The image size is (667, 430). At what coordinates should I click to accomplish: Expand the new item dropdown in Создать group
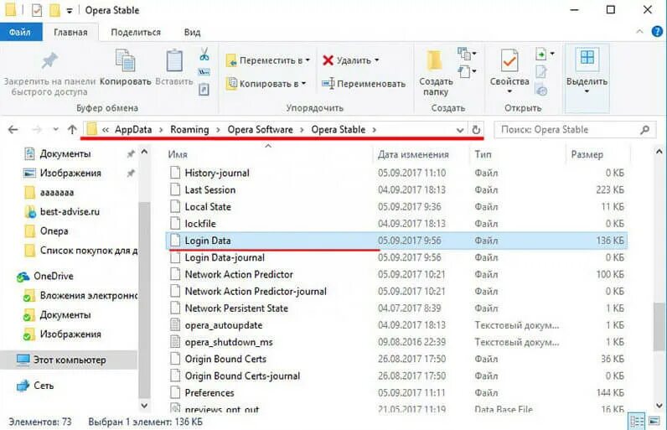(x=467, y=54)
